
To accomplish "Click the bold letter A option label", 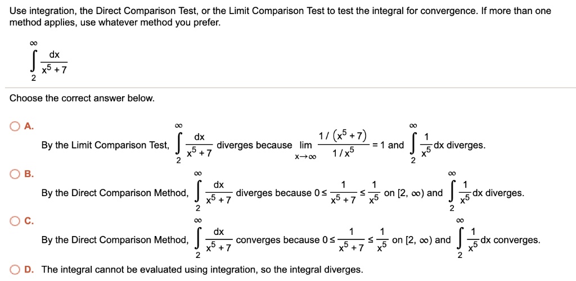I will [29, 126].
